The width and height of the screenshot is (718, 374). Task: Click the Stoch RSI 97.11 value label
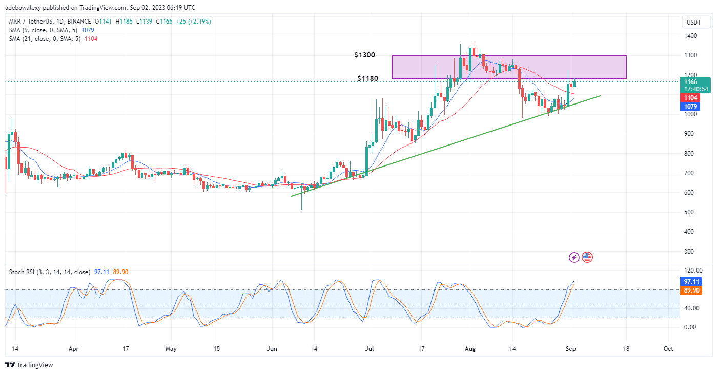pos(691,282)
